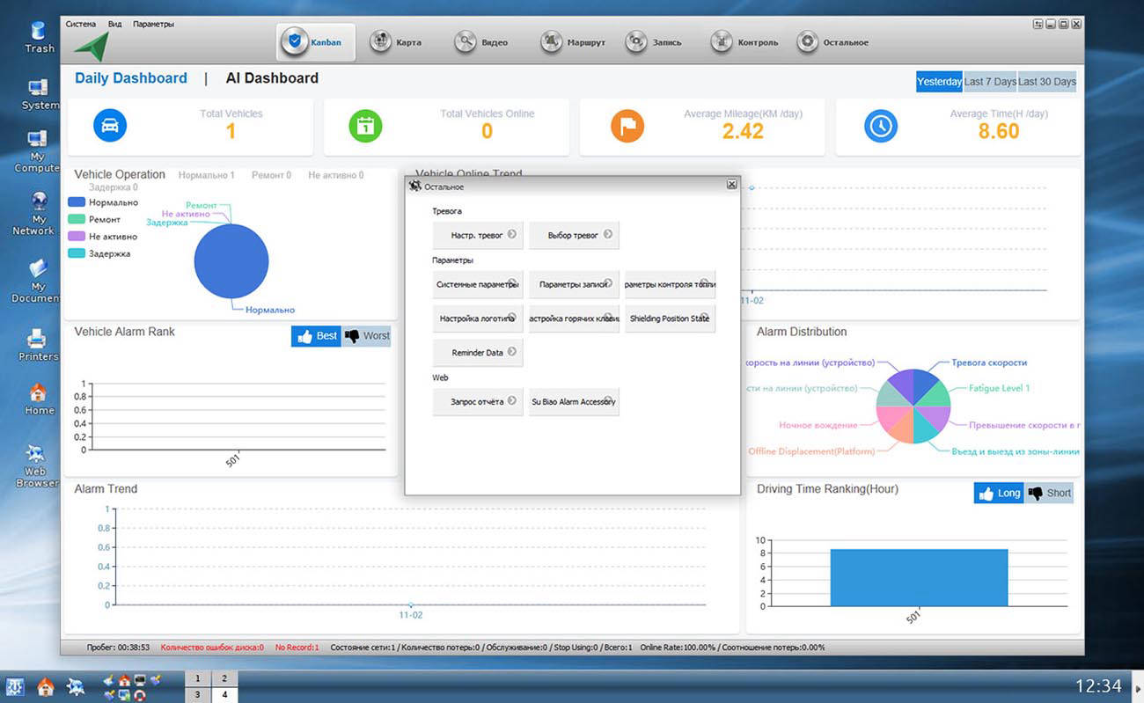The image size is (1144, 703).
Task: Click the Выбор тревог button
Action: click(574, 235)
